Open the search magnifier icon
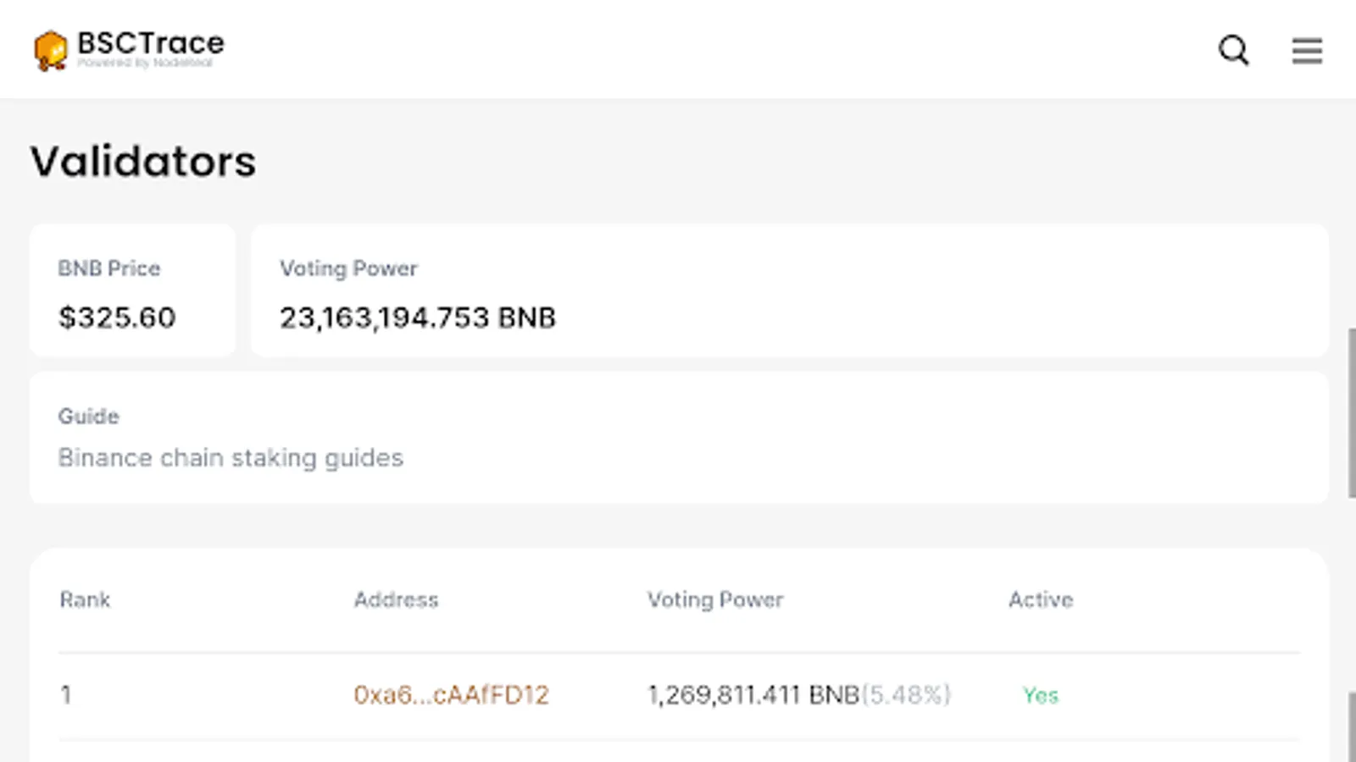The width and height of the screenshot is (1356, 762). pos(1233,50)
